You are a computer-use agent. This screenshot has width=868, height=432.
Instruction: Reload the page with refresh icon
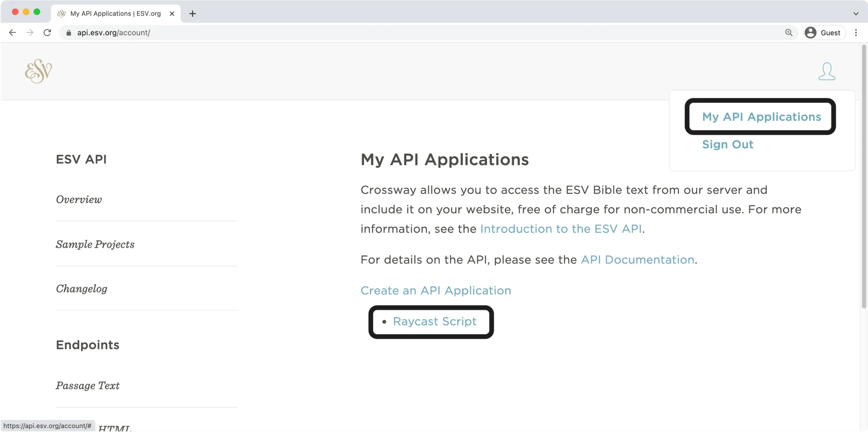coord(47,32)
